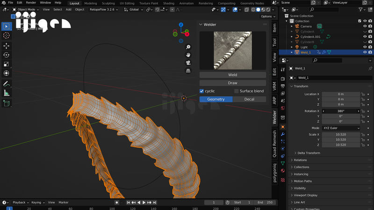Screen dimensions: 374x210
Task: Open the Modifier properties wrench tab
Action: pyautogui.click(x=282, y=134)
